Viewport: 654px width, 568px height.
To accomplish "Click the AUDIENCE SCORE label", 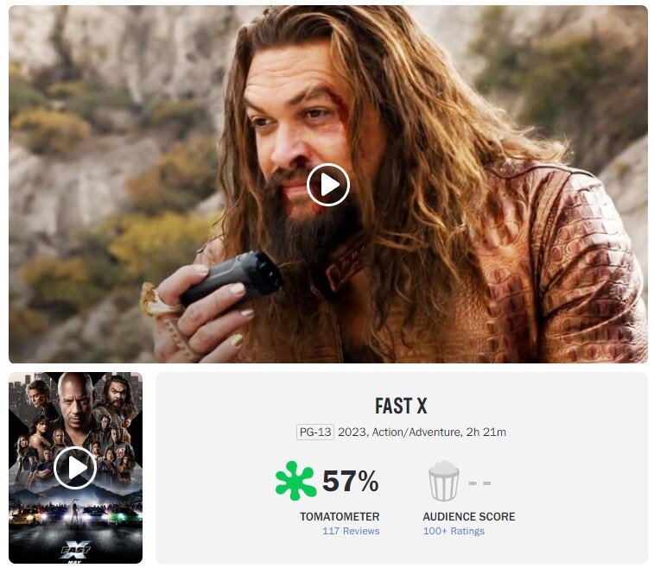I will point(469,516).
